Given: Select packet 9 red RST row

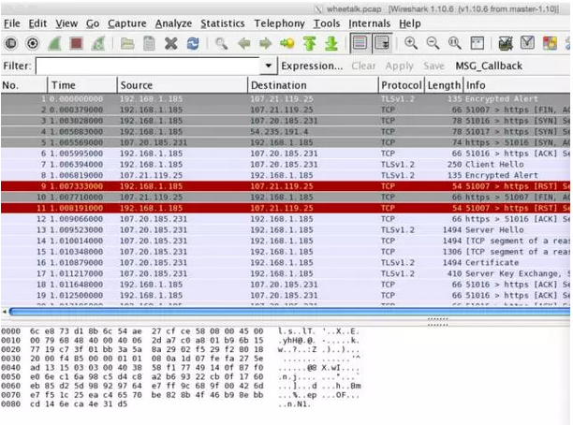Looking at the screenshot, I should click(286, 186).
